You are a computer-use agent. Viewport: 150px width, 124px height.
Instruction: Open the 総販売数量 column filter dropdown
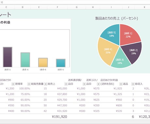point(46,84)
